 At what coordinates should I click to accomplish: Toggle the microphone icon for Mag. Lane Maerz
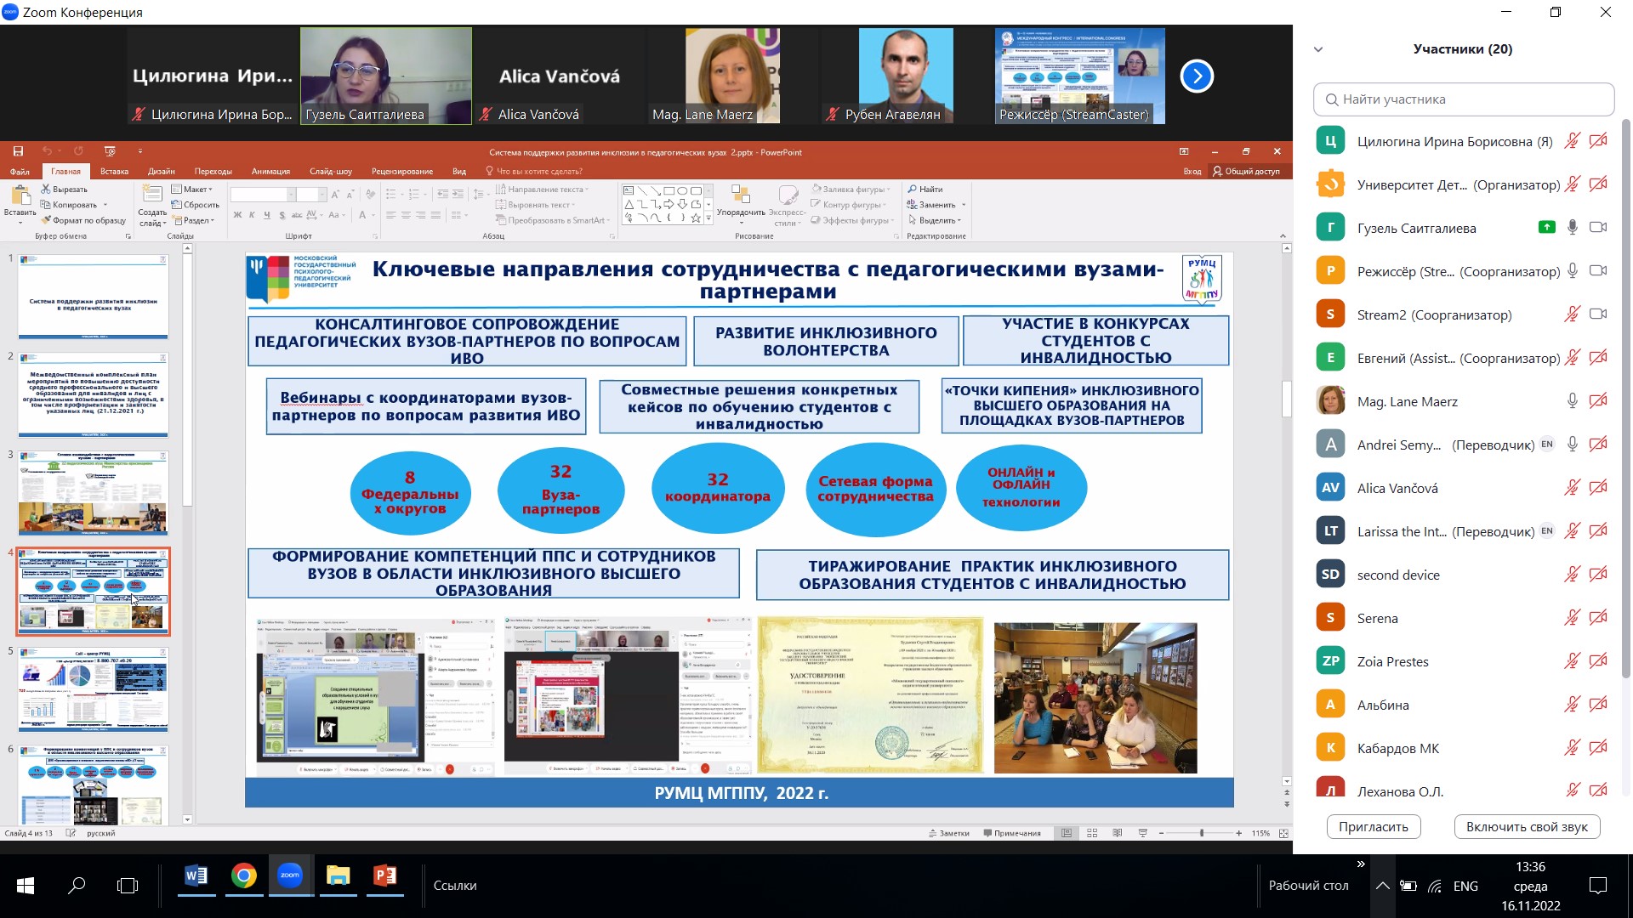[1573, 401]
